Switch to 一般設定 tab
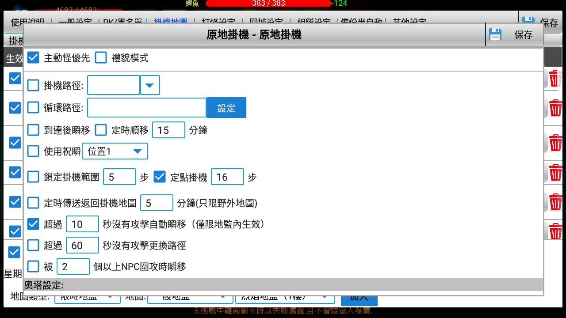566x318 pixels. pos(75,20)
